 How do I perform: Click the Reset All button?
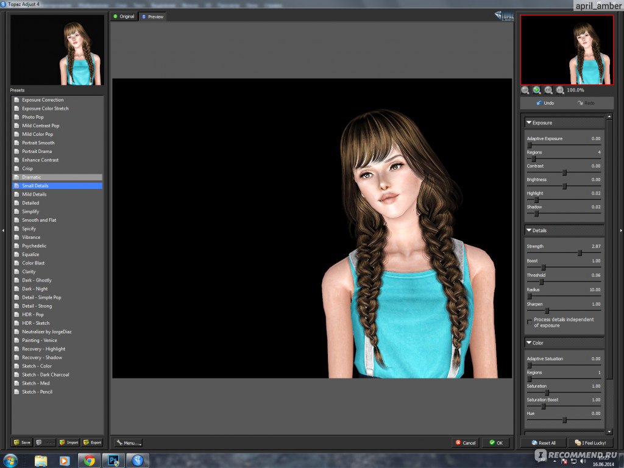543,443
